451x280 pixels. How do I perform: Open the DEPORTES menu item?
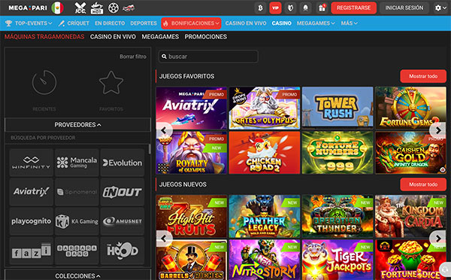pos(144,23)
